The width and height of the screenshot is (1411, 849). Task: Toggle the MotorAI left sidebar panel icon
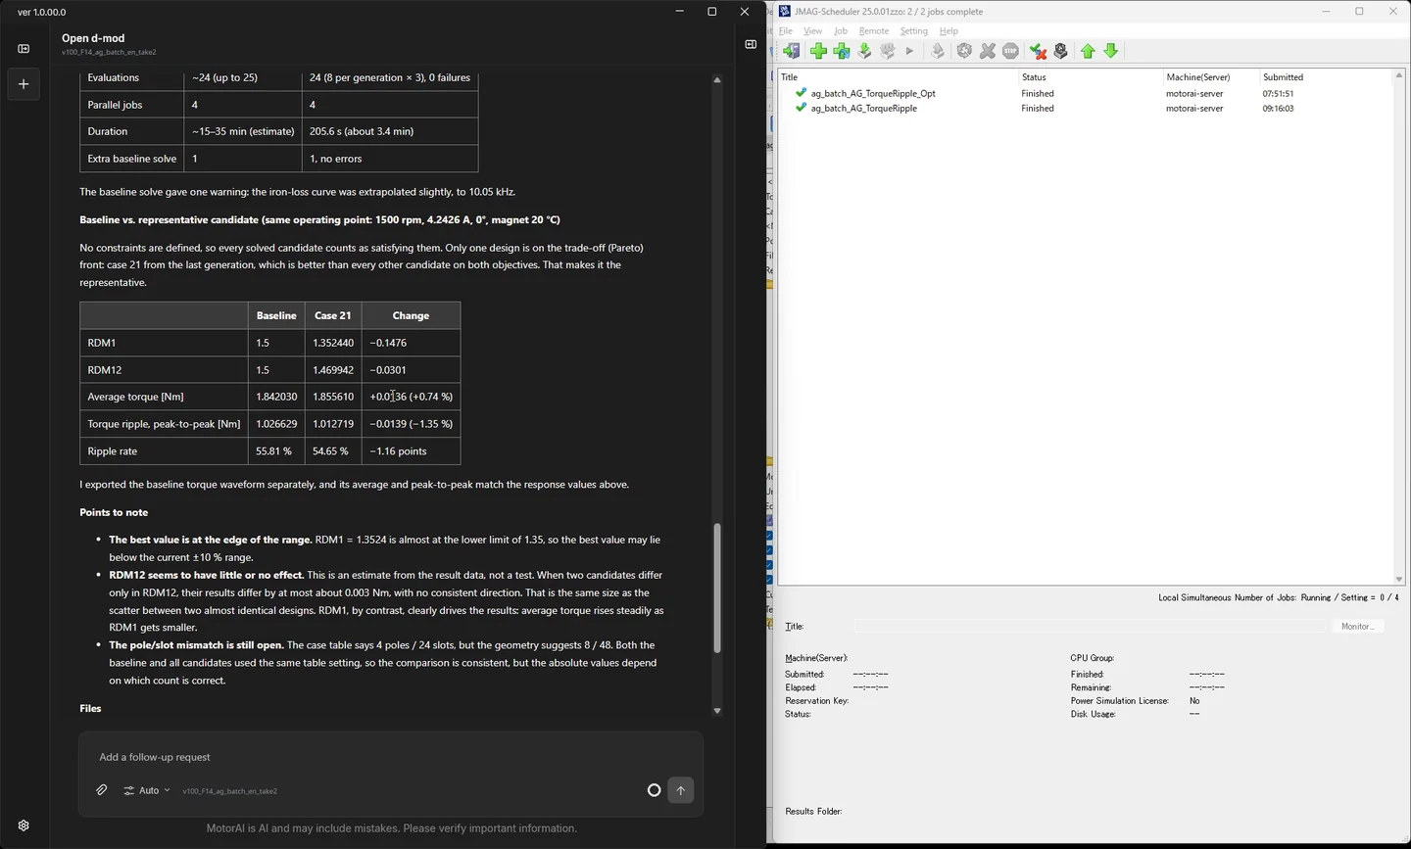(24, 48)
